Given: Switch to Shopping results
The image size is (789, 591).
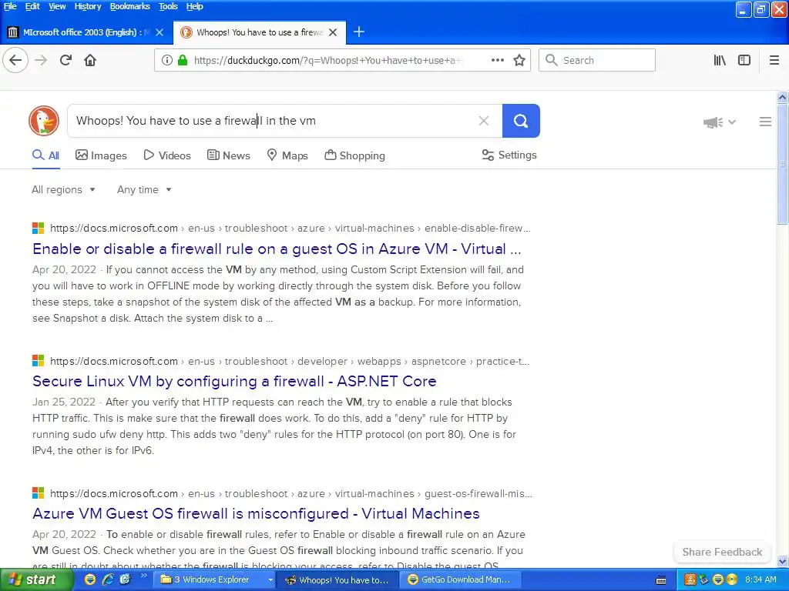Looking at the screenshot, I should pos(354,155).
